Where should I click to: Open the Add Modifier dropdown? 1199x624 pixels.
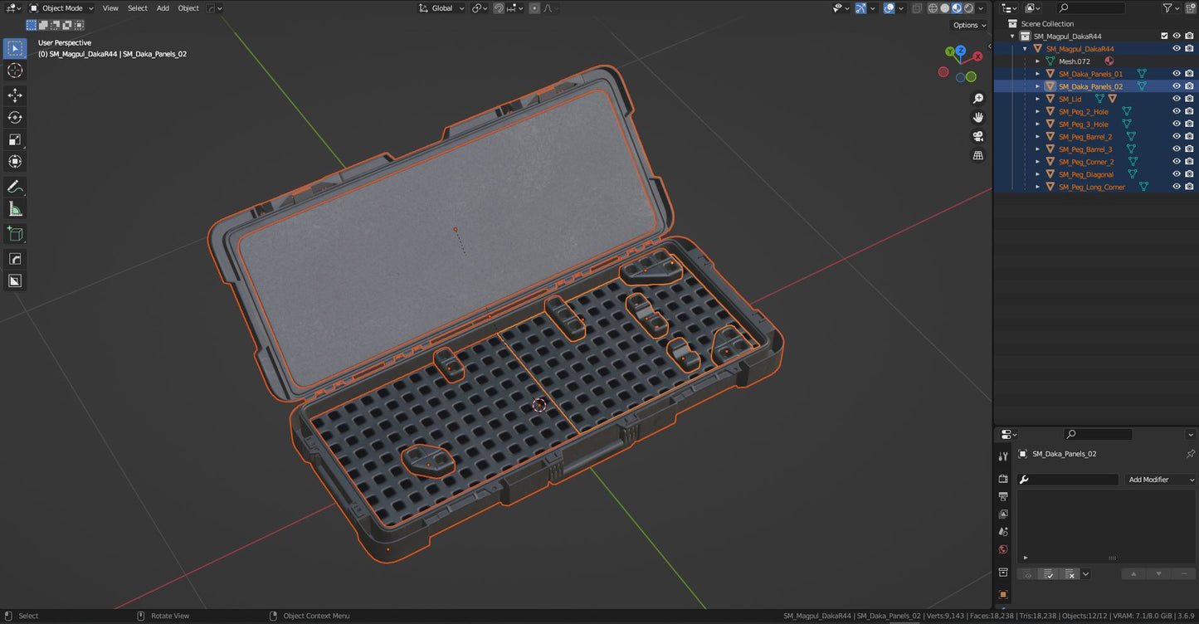pos(1160,479)
